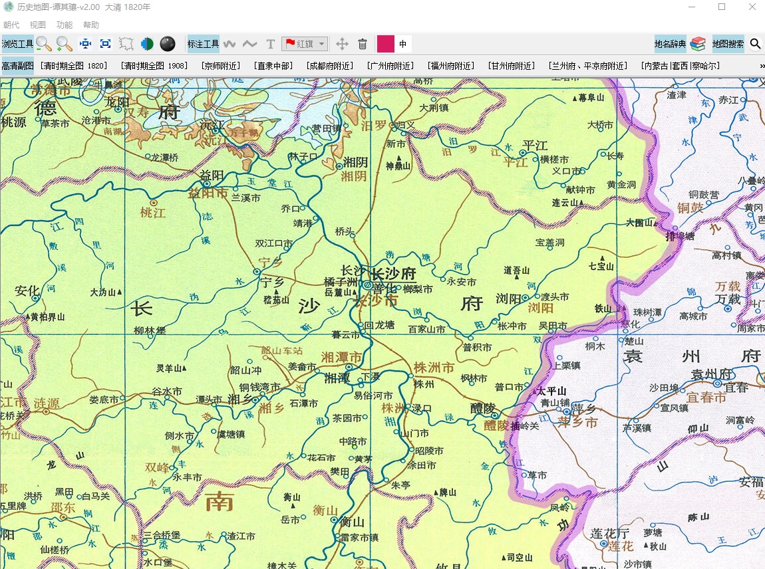Select the wavy line annotation tool
This screenshot has width=765, height=569.
230,44
